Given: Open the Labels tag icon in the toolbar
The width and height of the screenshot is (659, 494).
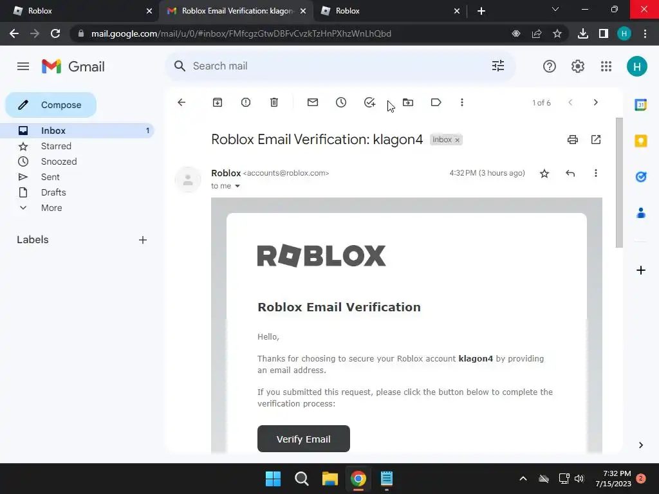Looking at the screenshot, I should 436,102.
